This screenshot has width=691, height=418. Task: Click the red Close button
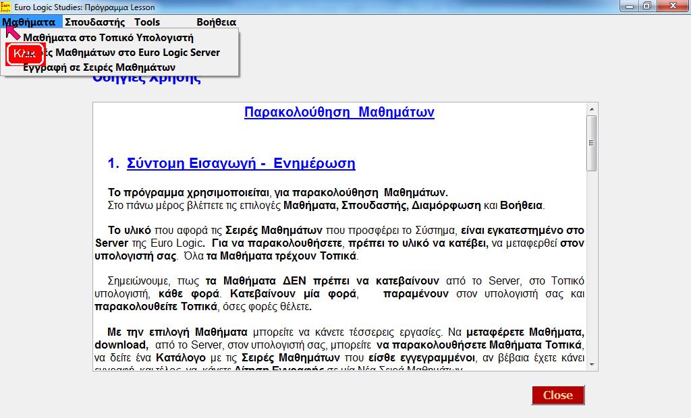pyautogui.click(x=558, y=395)
